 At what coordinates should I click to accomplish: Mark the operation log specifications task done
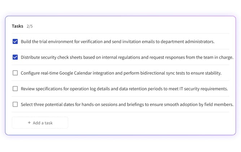click(x=15, y=89)
